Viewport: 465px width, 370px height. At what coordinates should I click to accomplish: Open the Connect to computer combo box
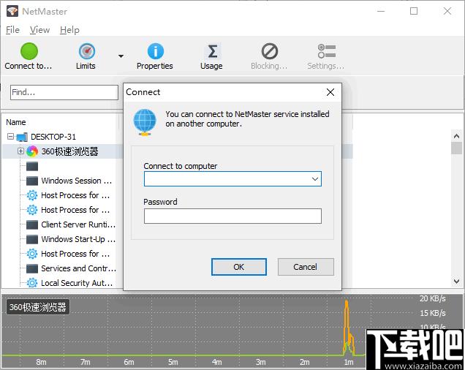point(232,179)
